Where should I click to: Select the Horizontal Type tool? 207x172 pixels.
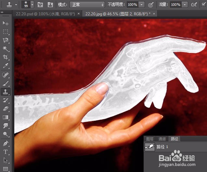point(6,152)
